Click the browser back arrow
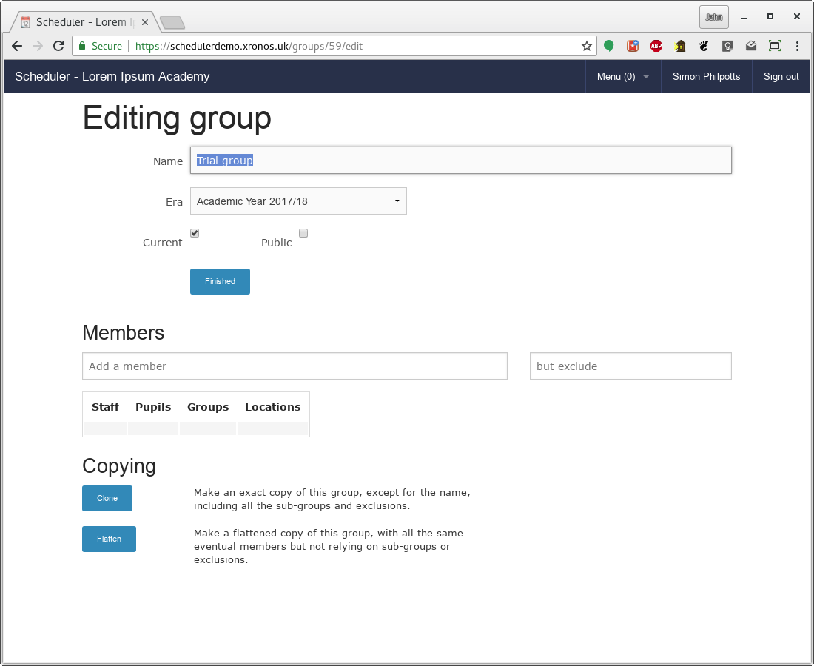814x666 pixels. tap(16, 46)
